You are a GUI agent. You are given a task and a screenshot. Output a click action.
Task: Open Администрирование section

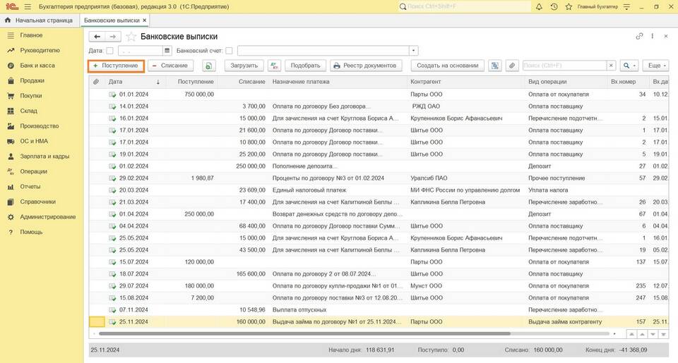click(47, 216)
